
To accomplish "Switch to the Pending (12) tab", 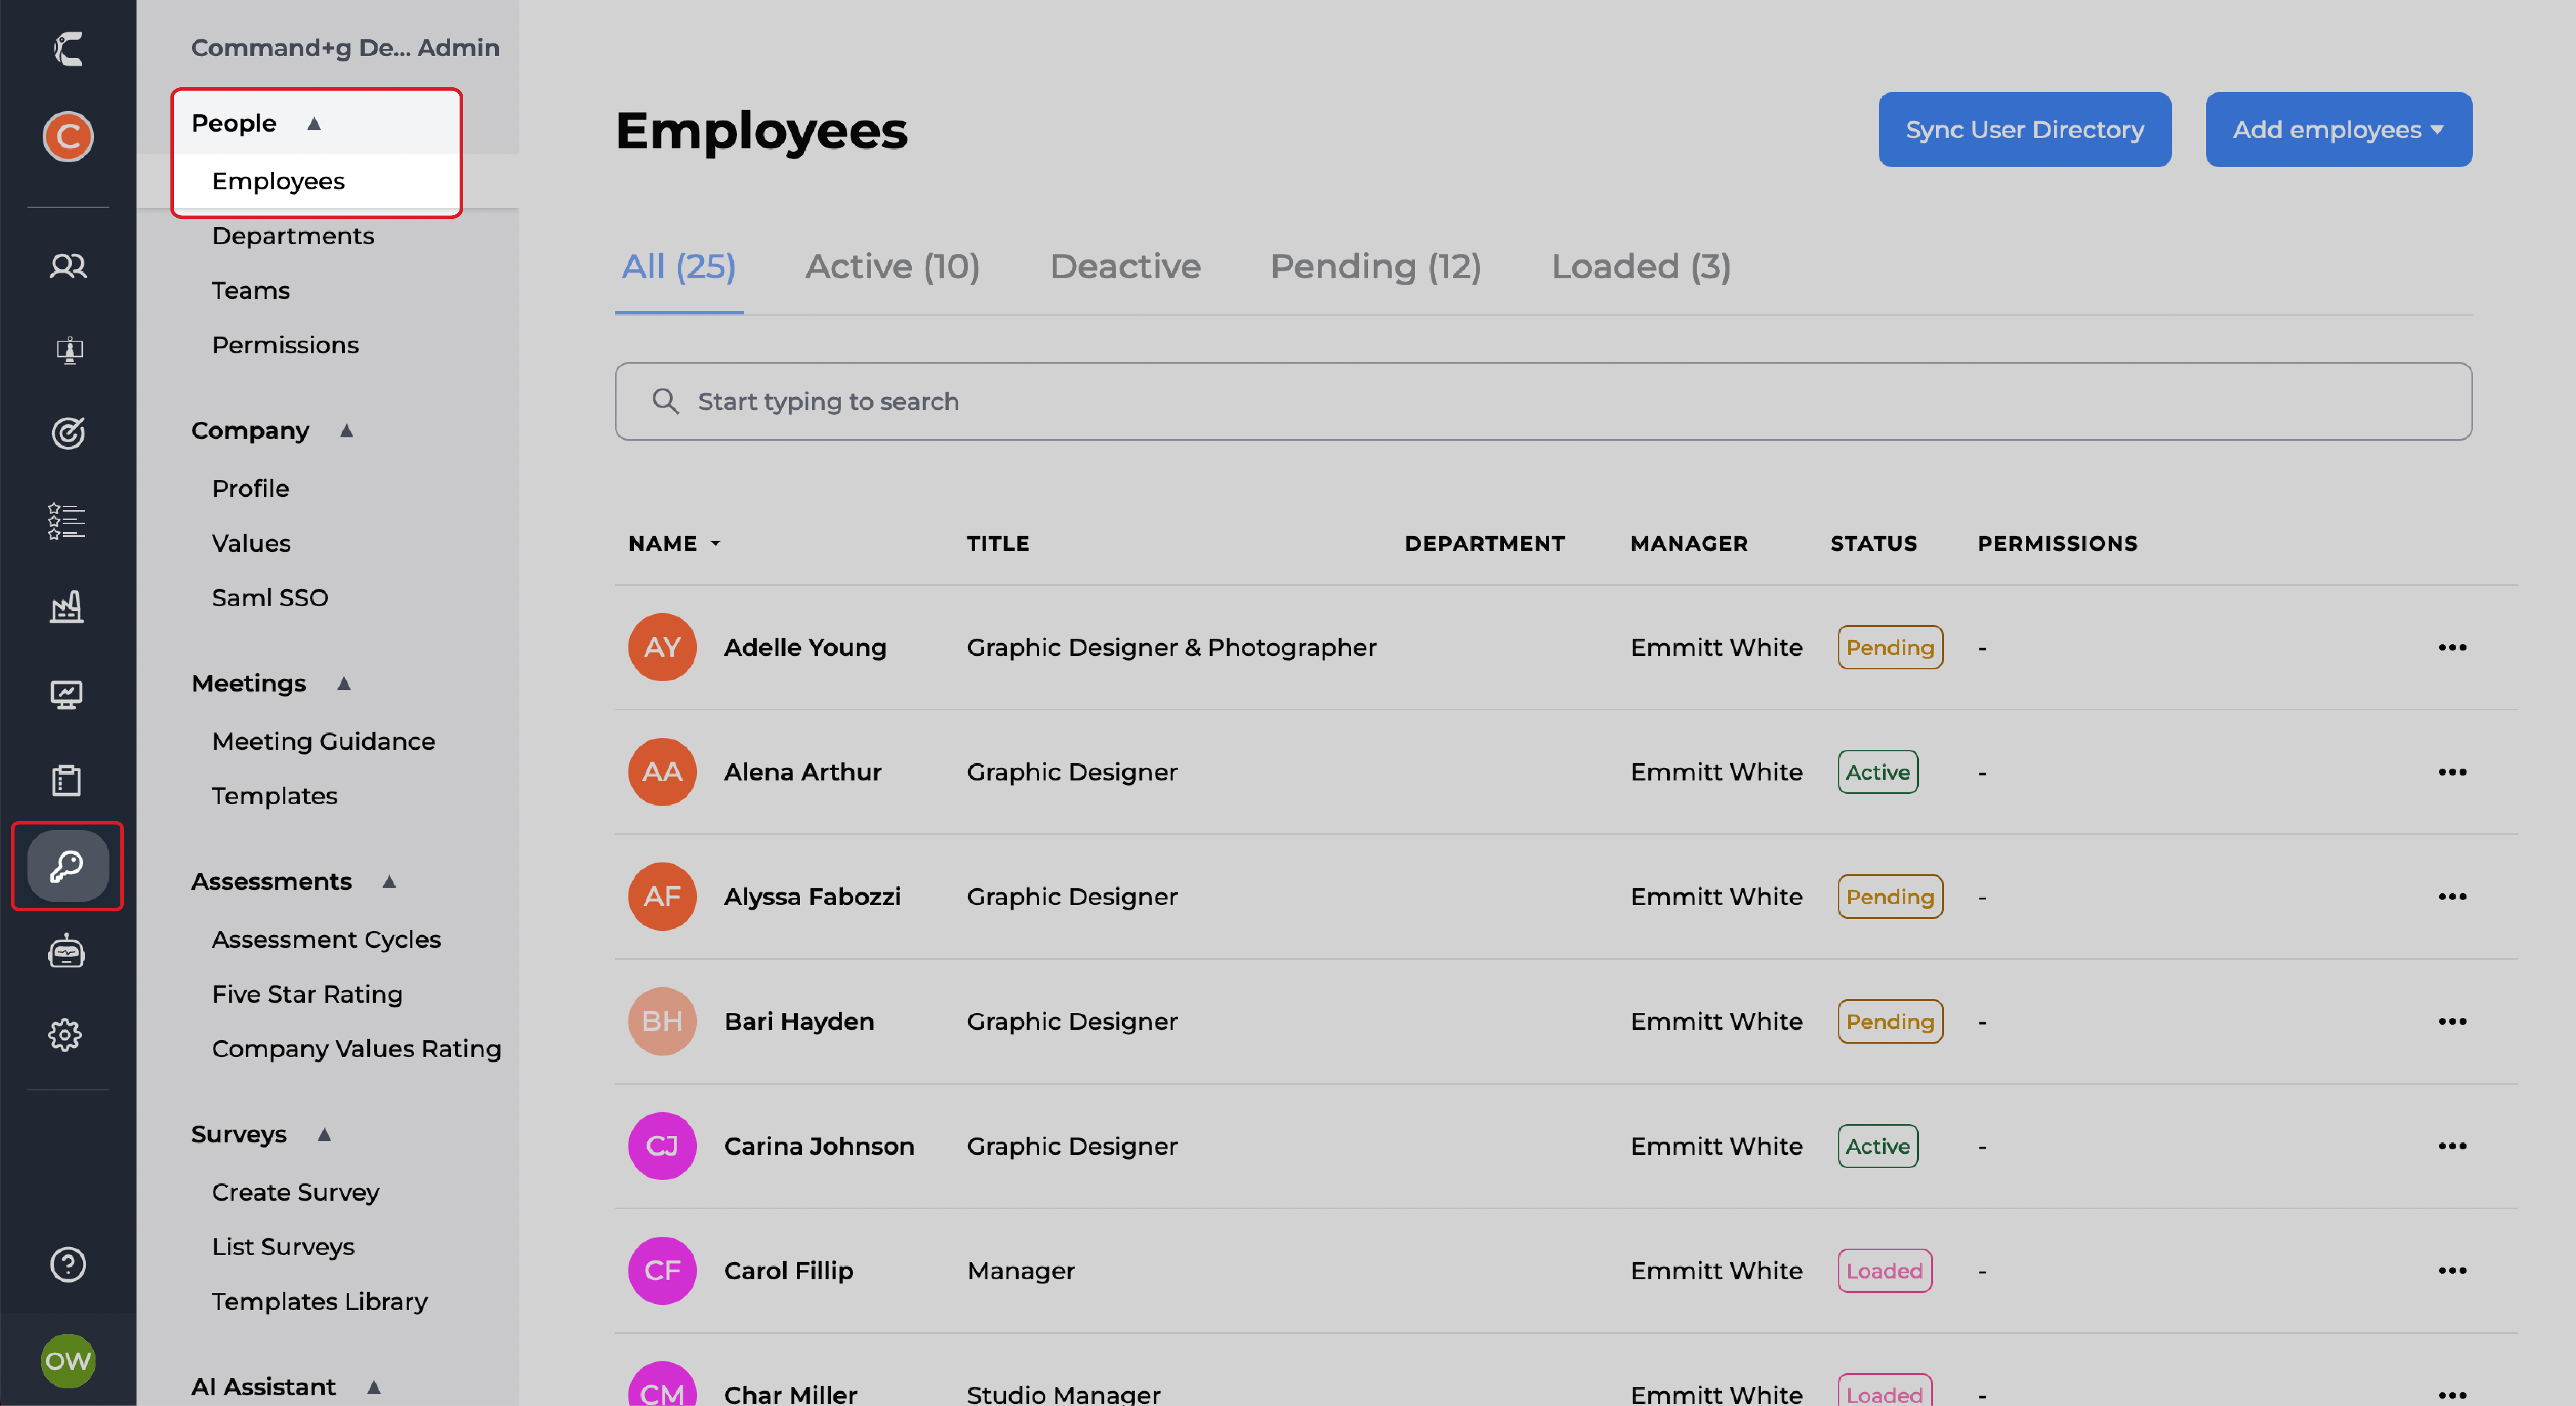I will (x=1376, y=266).
